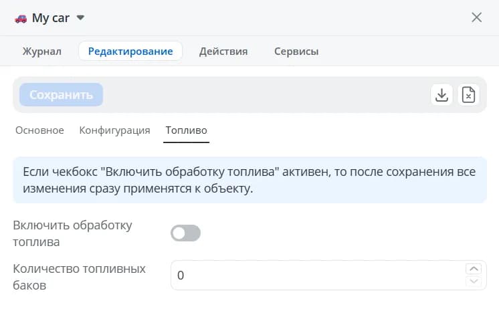499x329 pixels.
Task: Click the file with X icon
Action: (x=468, y=95)
